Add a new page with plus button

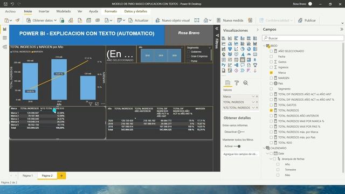click(61, 176)
